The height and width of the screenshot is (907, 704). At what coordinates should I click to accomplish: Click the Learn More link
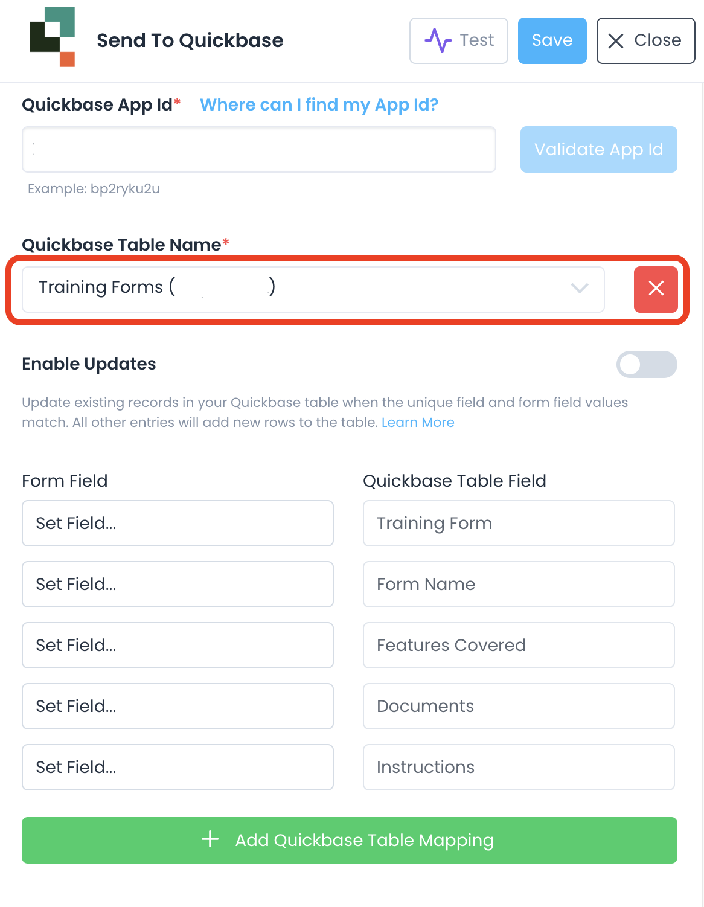click(x=418, y=423)
